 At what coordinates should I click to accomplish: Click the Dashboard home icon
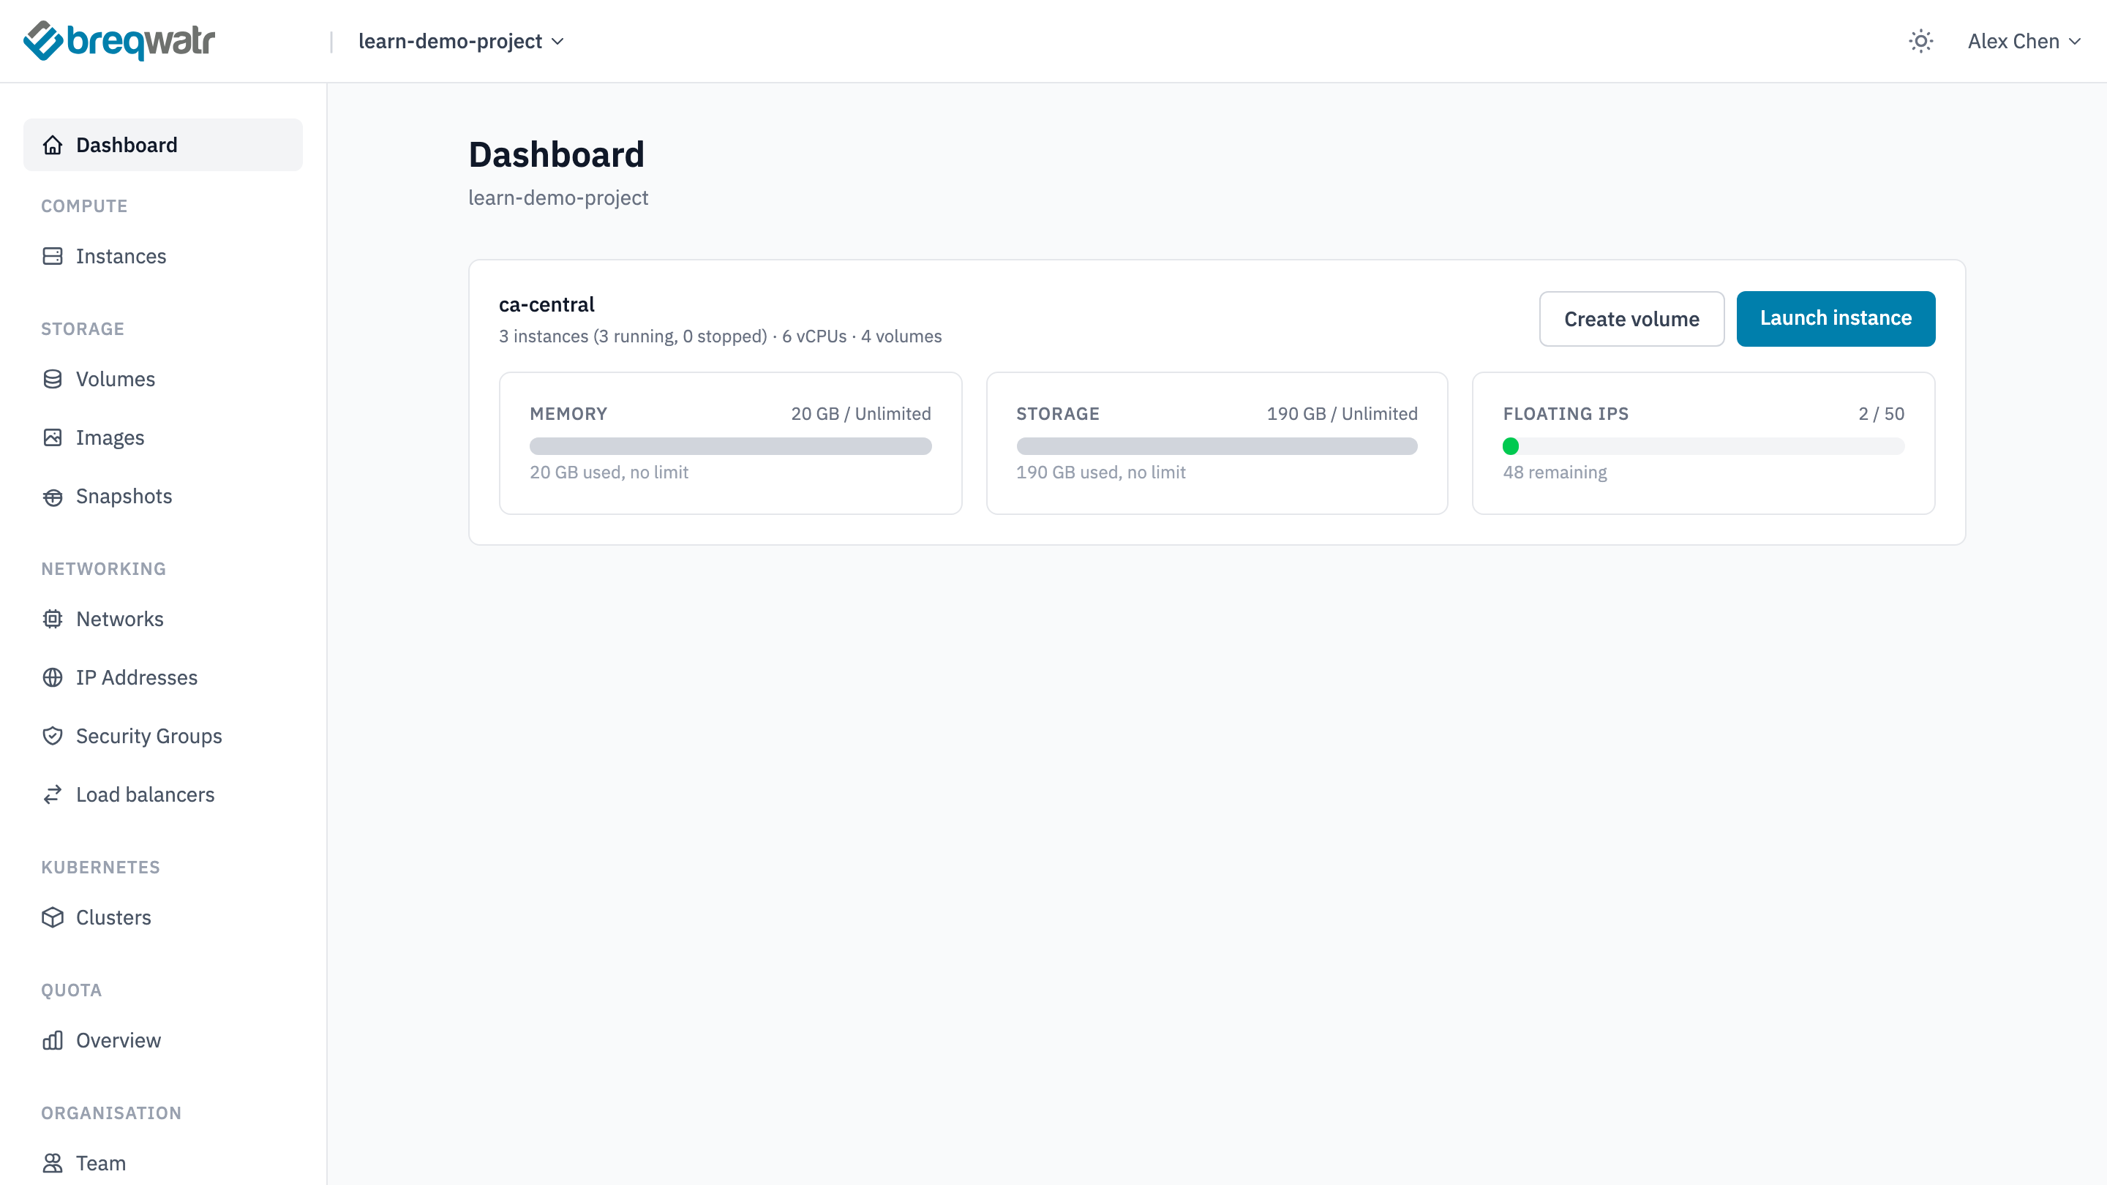tap(53, 145)
